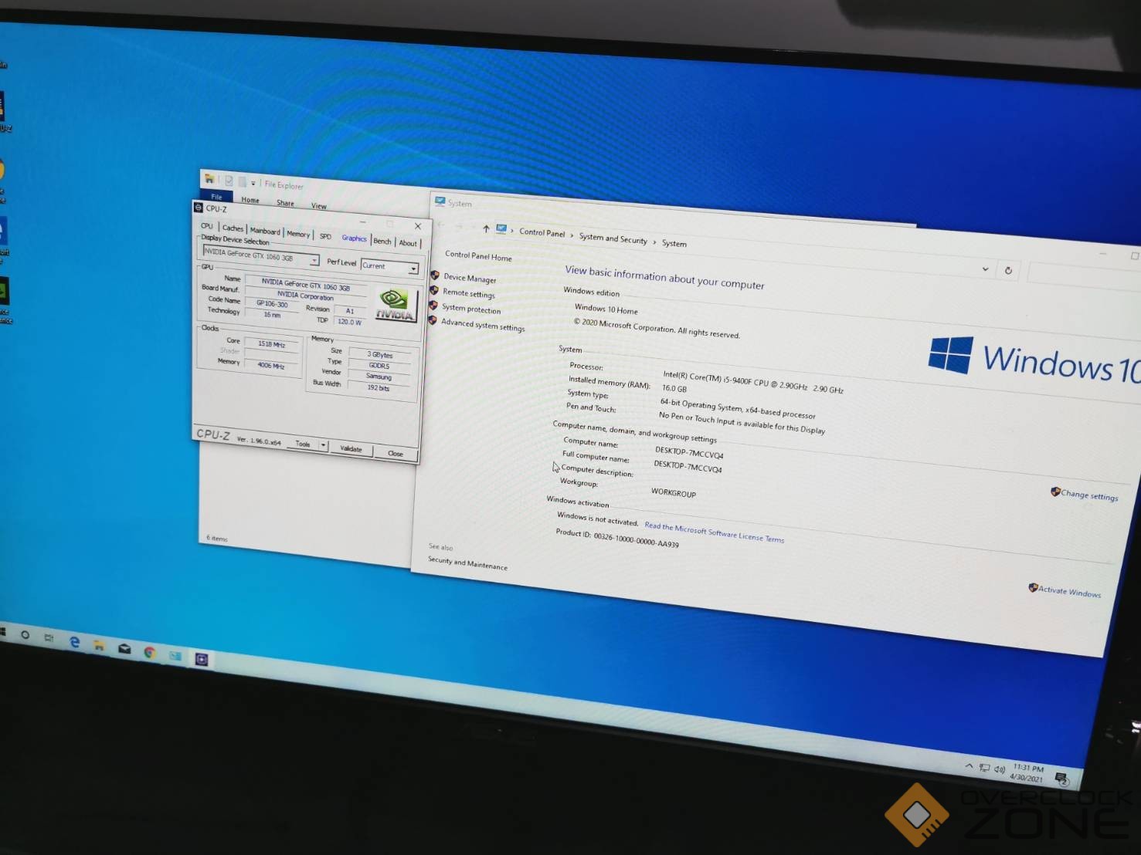
Task: Open File Explorer from the taskbar
Action: coord(99,645)
